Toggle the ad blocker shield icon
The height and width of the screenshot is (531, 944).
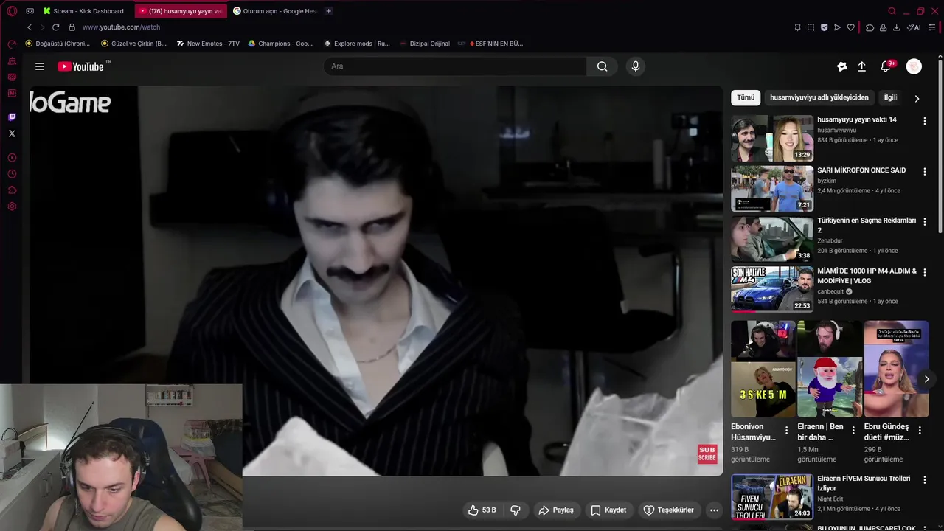[824, 27]
